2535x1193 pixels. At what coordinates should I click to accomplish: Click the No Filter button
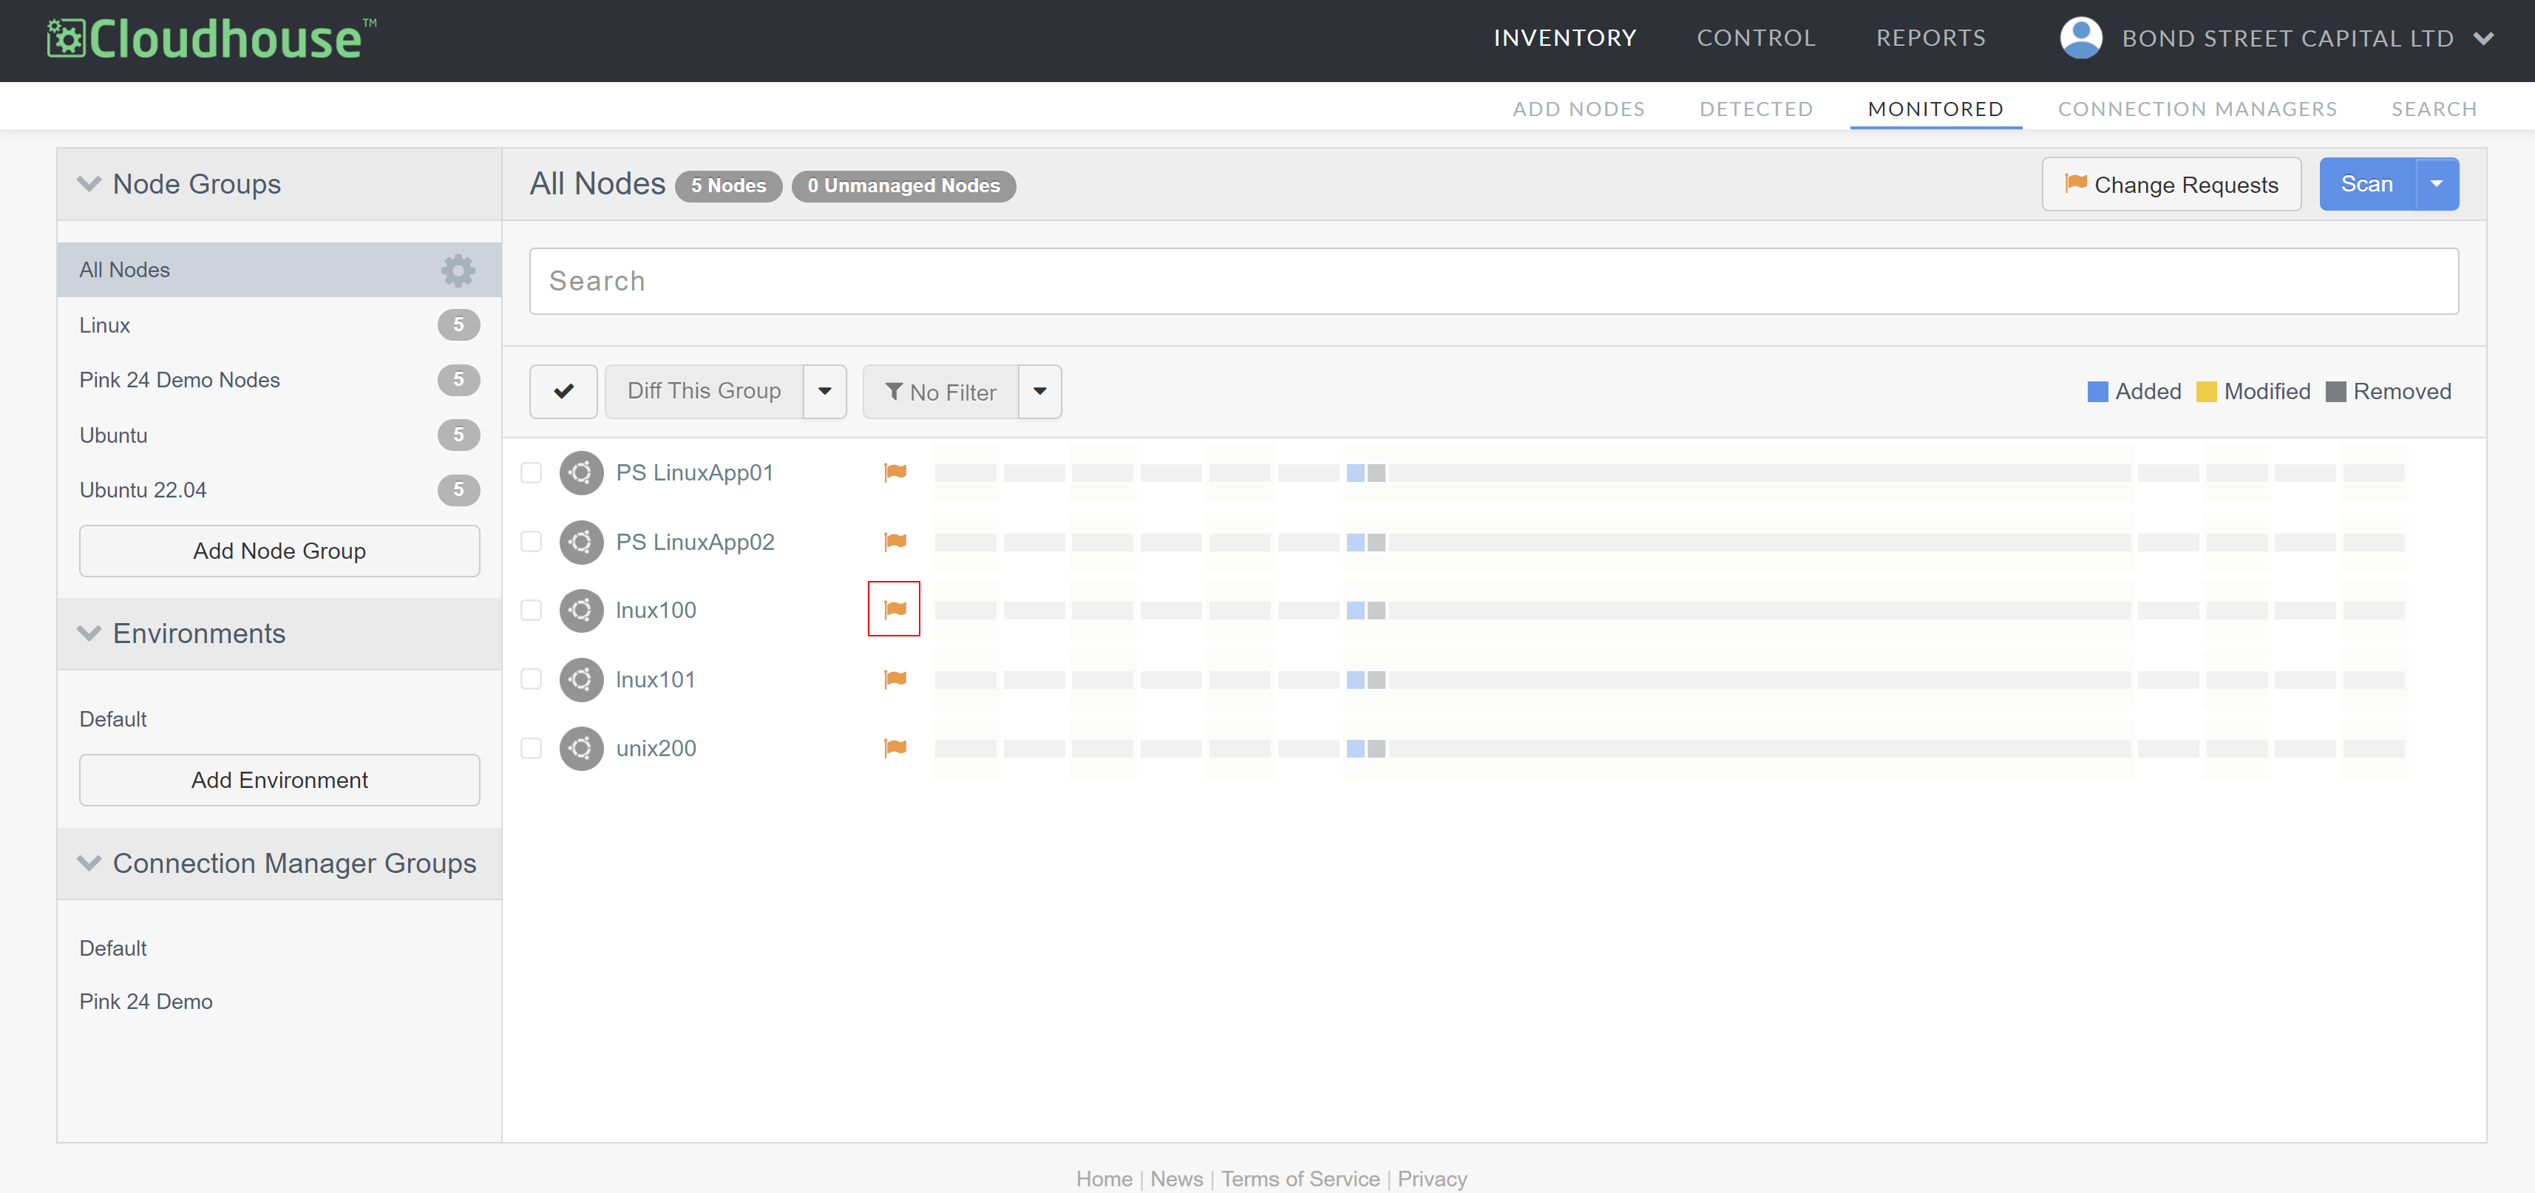pyautogui.click(x=941, y=392)
